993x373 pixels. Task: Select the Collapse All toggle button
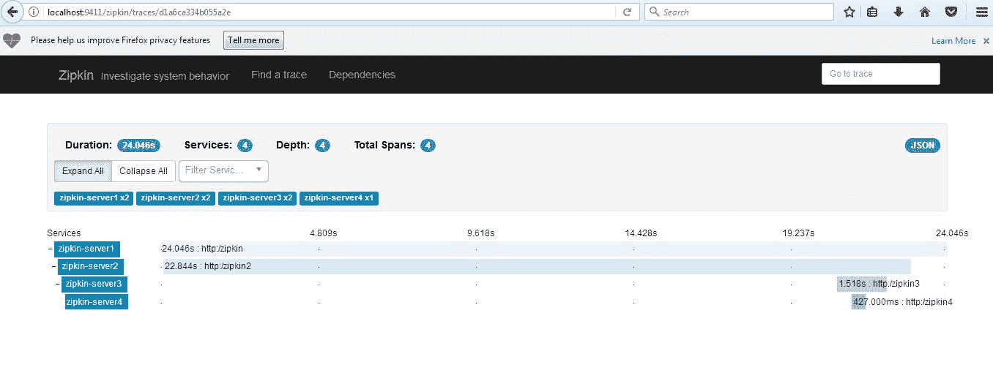(x=144, y=171)
